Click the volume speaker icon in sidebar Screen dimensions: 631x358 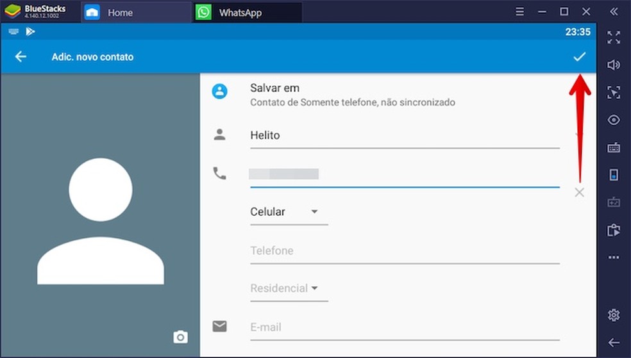[x=614, y=65]
